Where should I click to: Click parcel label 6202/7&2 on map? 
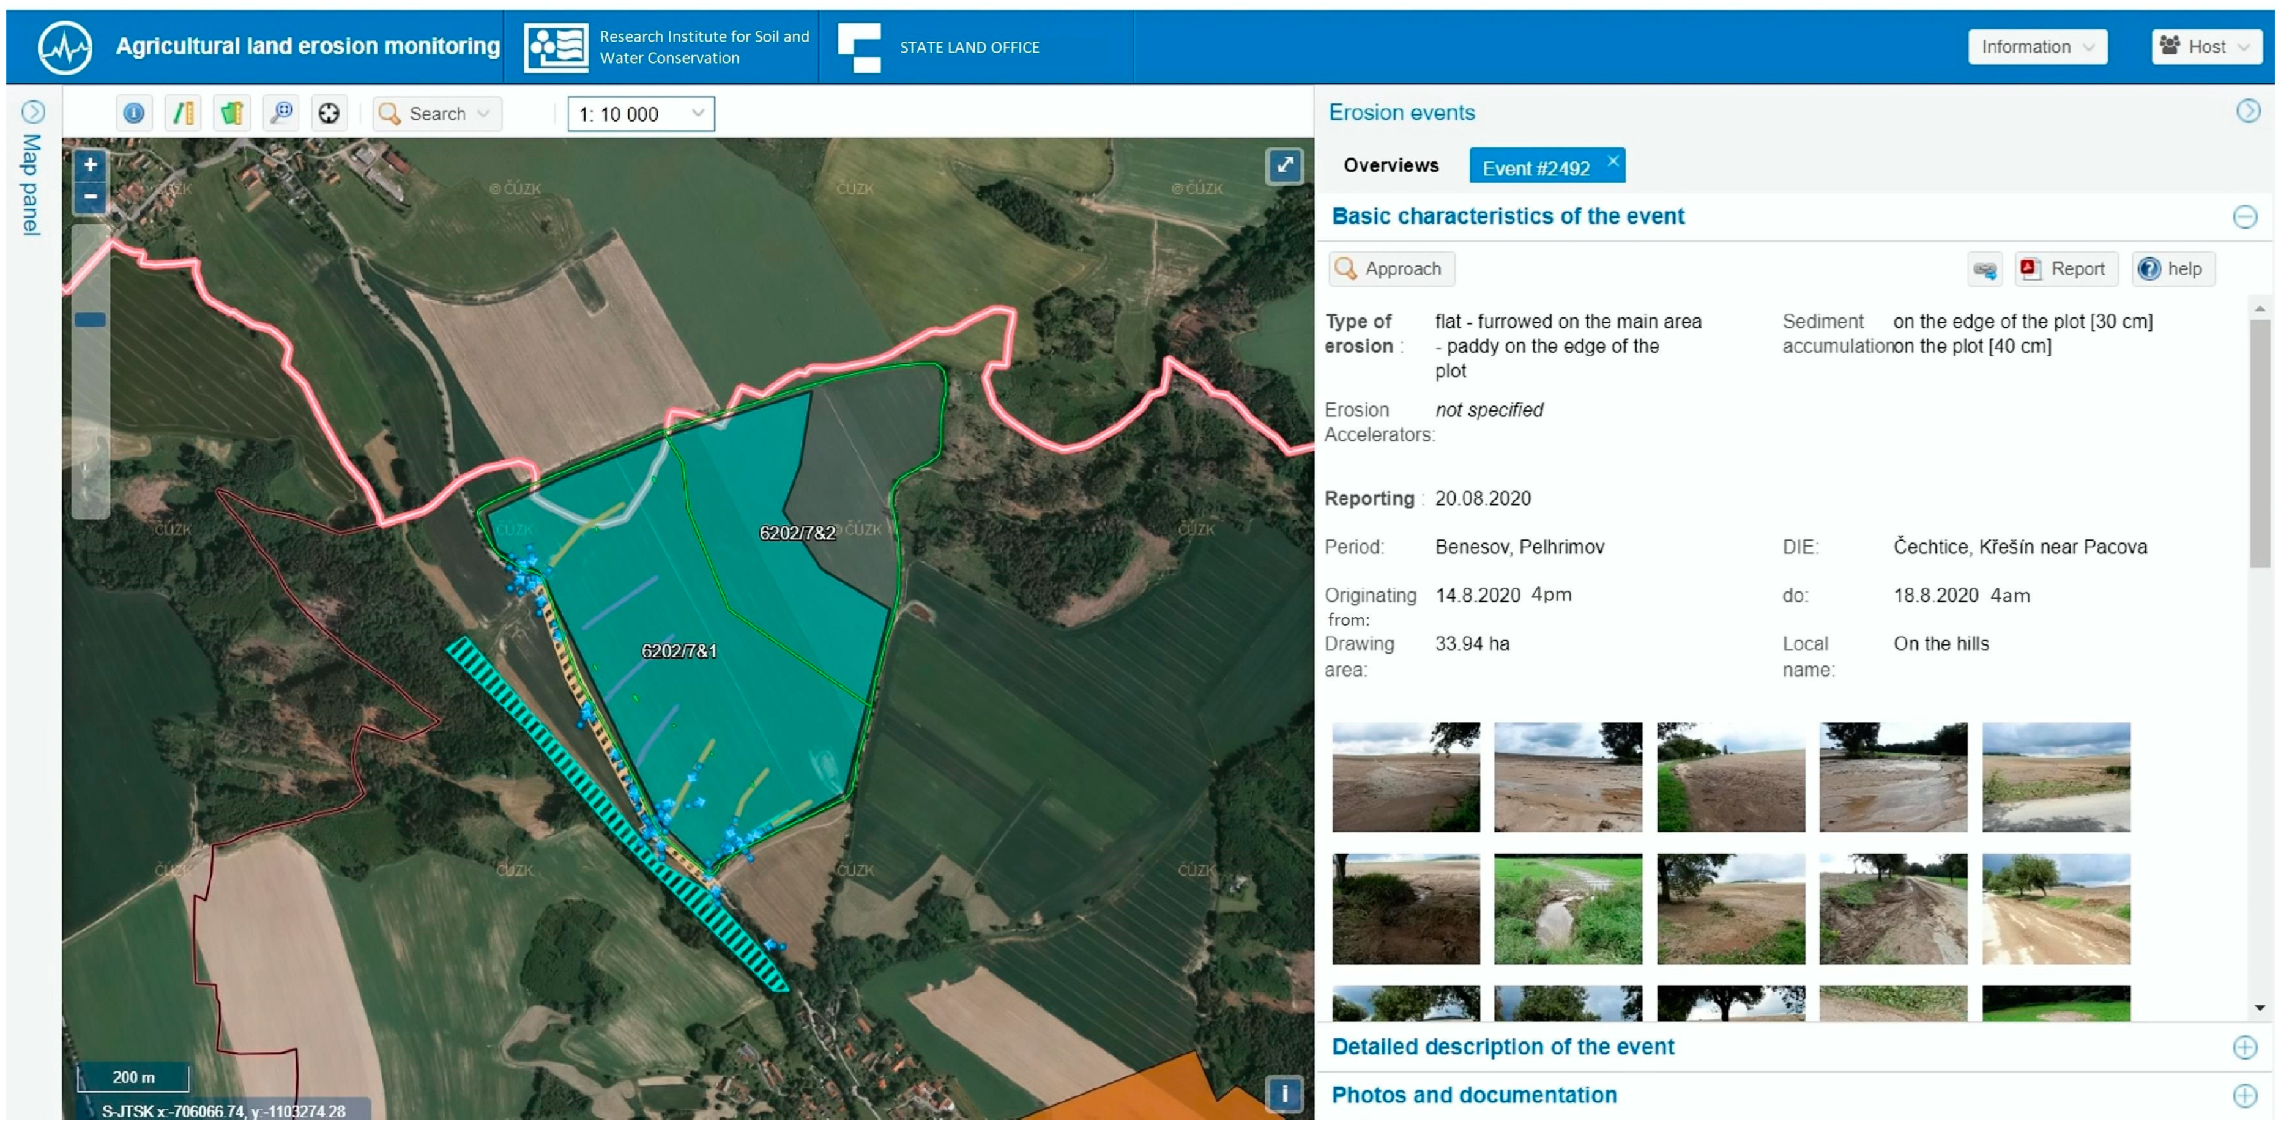point(797,533)
